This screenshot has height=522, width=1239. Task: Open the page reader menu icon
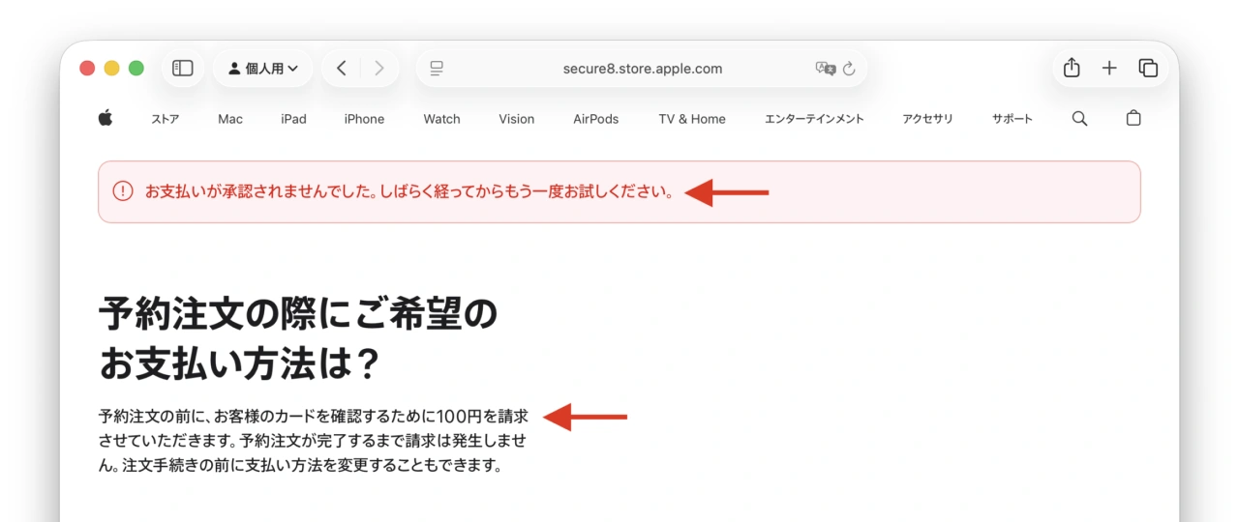437,69
